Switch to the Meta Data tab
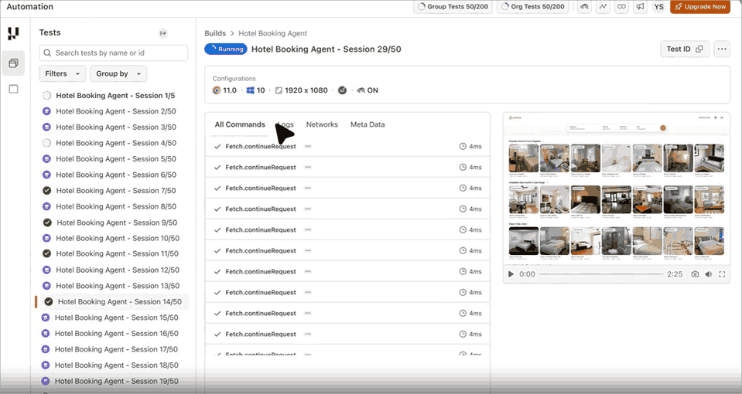The image size is (742, 394). click(368, 124)
